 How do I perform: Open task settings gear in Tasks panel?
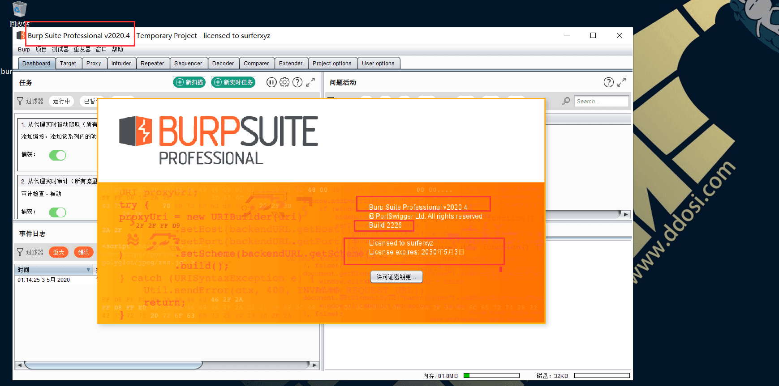(x=284, y=82)
